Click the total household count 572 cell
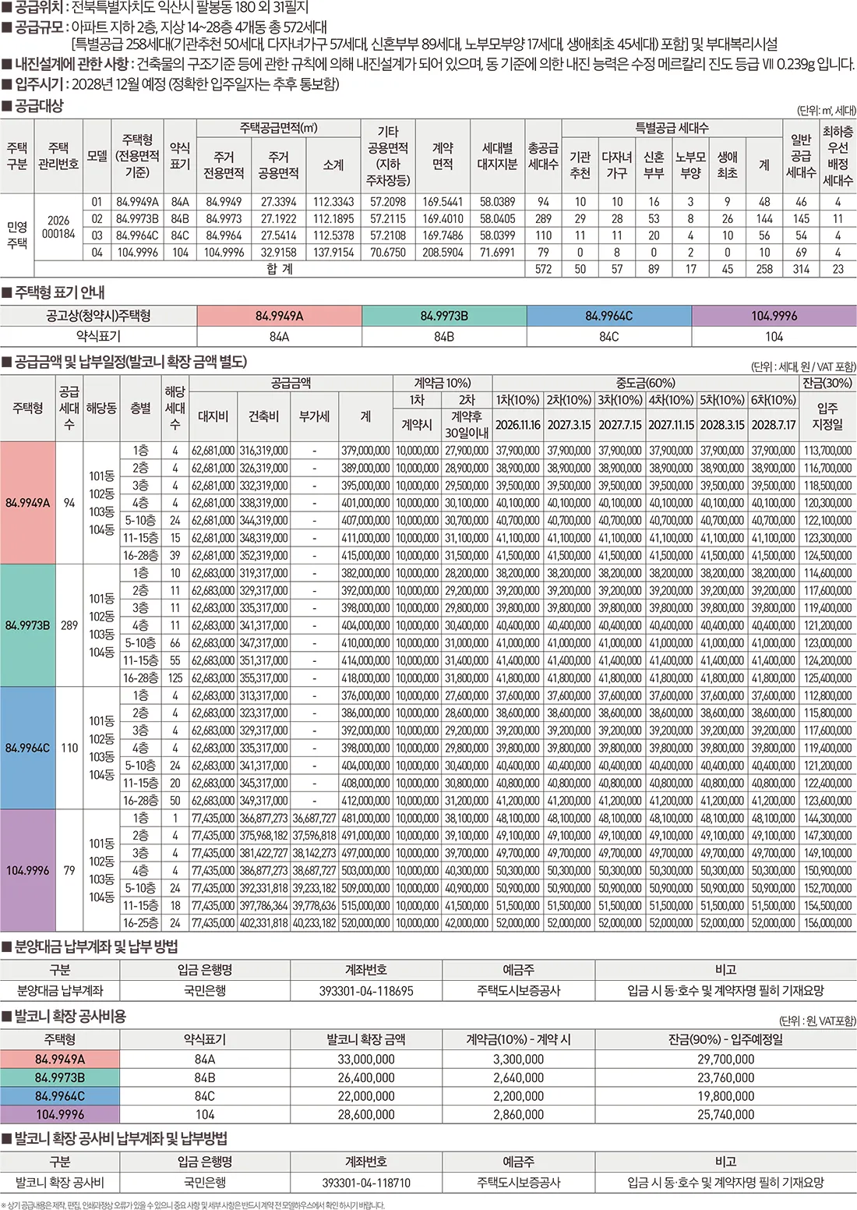The height and width of the screenshot is (1210, 857). pyautogui.click(x=543, y=269)
